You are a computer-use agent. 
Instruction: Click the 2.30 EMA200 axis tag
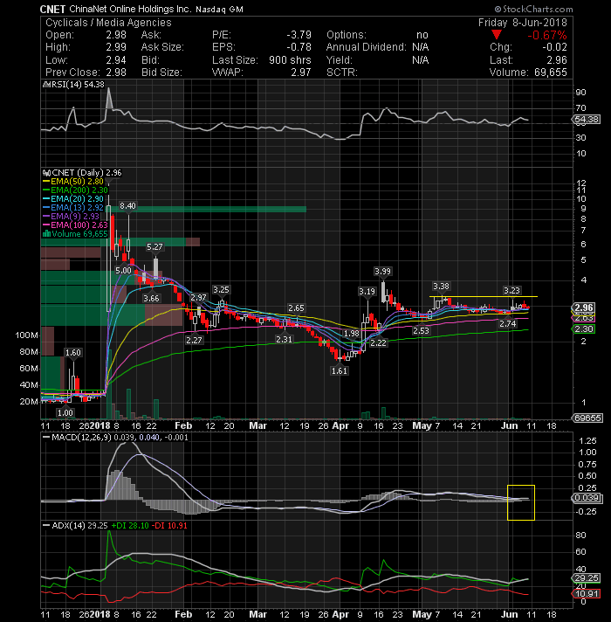tap(584, 328)
